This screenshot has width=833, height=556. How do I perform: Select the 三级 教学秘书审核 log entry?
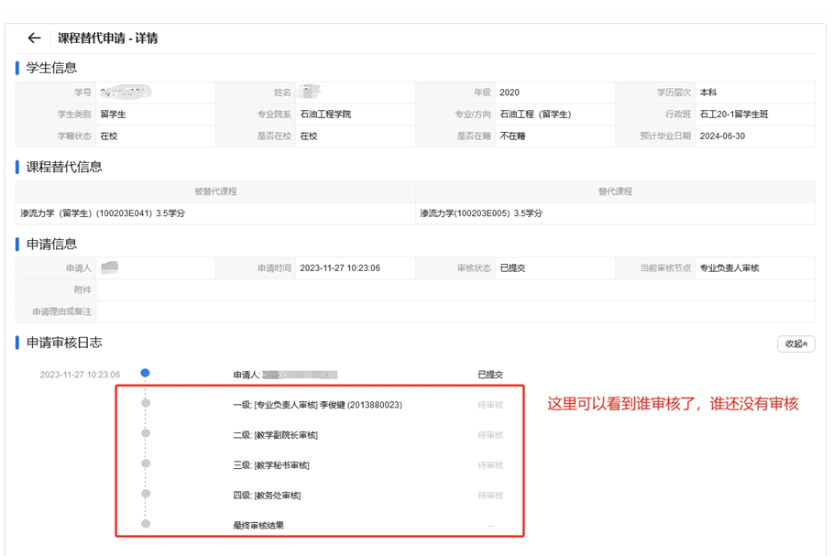(x=271, y=465)
